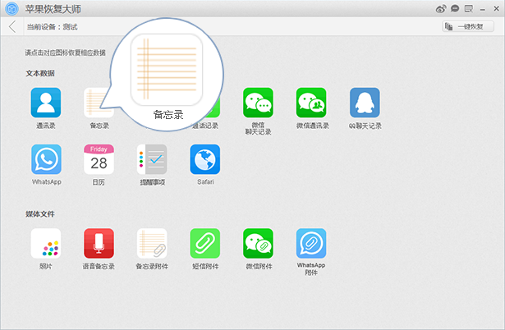Open the 备忘录附件 notes attachment icon
Screen dimensions: 505x330
click(152, 243)
